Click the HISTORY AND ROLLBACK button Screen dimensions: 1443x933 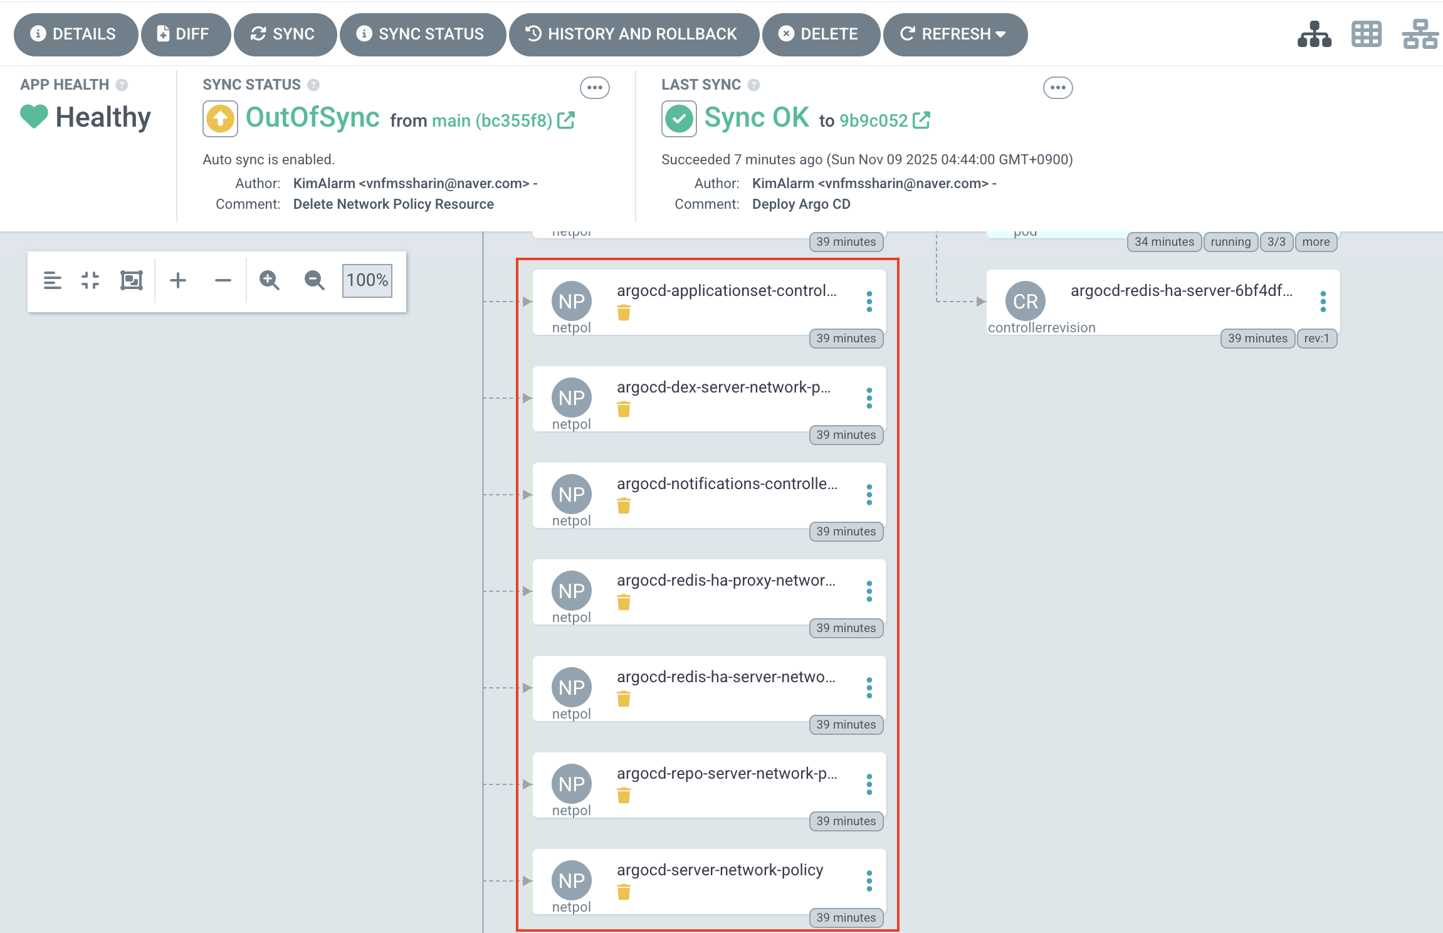point(633,34)
